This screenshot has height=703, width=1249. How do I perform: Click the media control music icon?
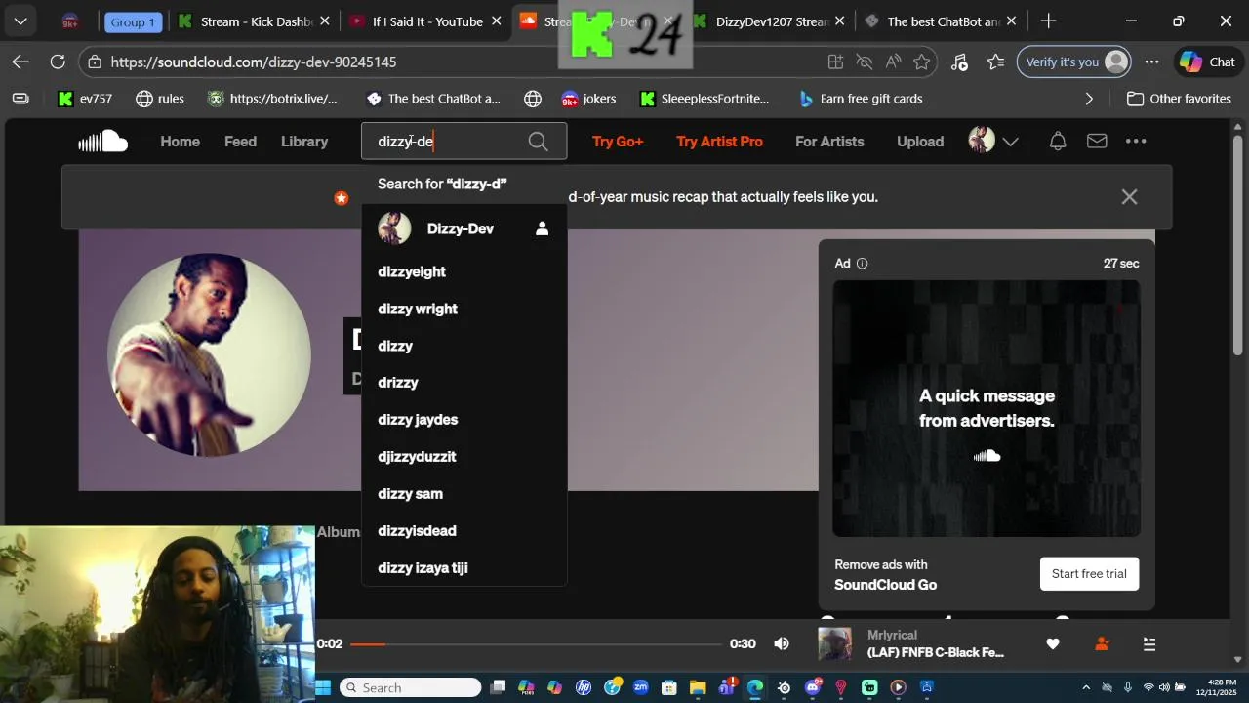[959, 62]
